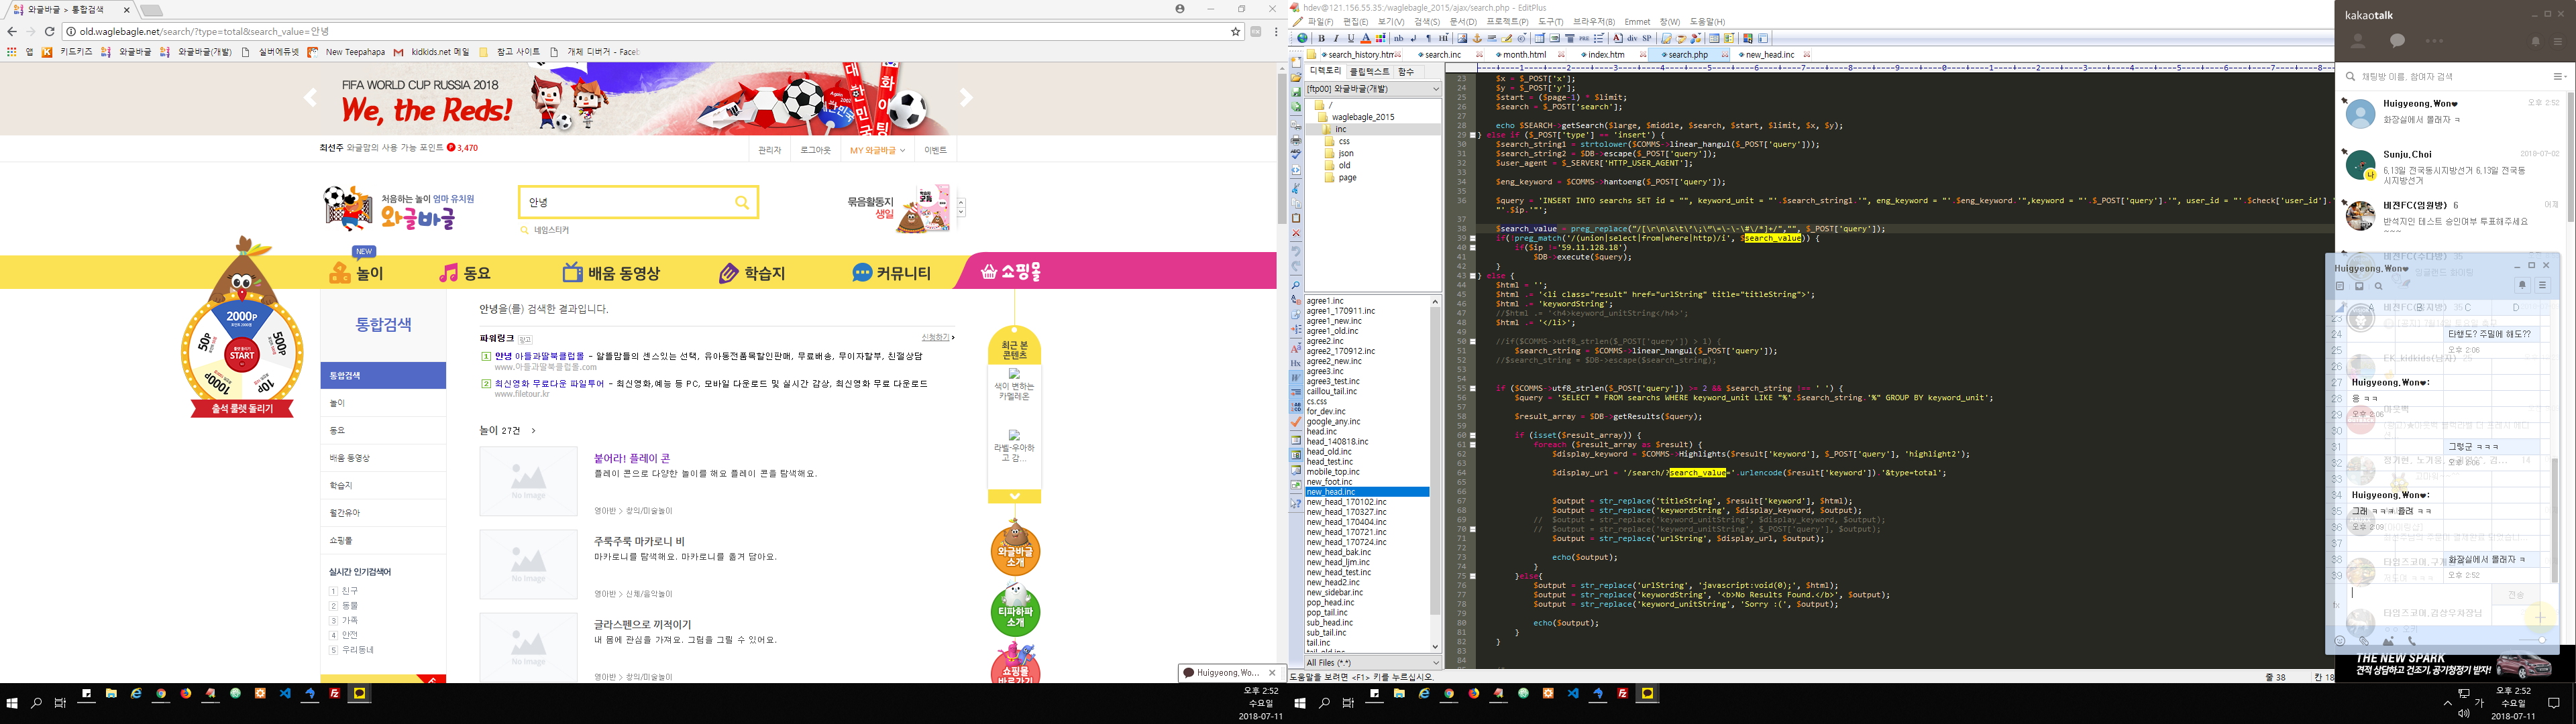Viewport: 2576px width, 724px height.
Task: Insert non-breaking space with the nb icon
Action: click(x=1399, y=38)
